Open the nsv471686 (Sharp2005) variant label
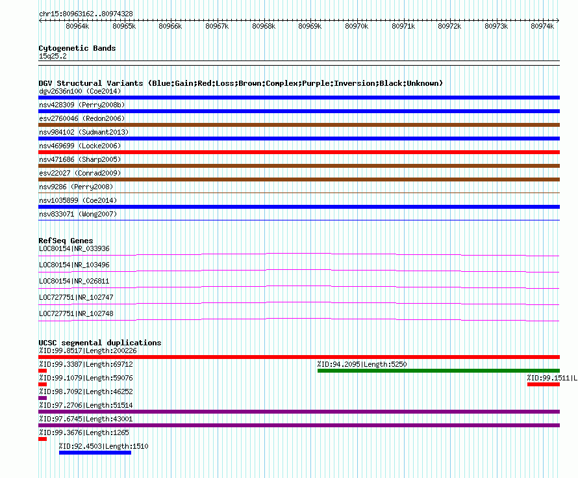 tap(80, 159)
